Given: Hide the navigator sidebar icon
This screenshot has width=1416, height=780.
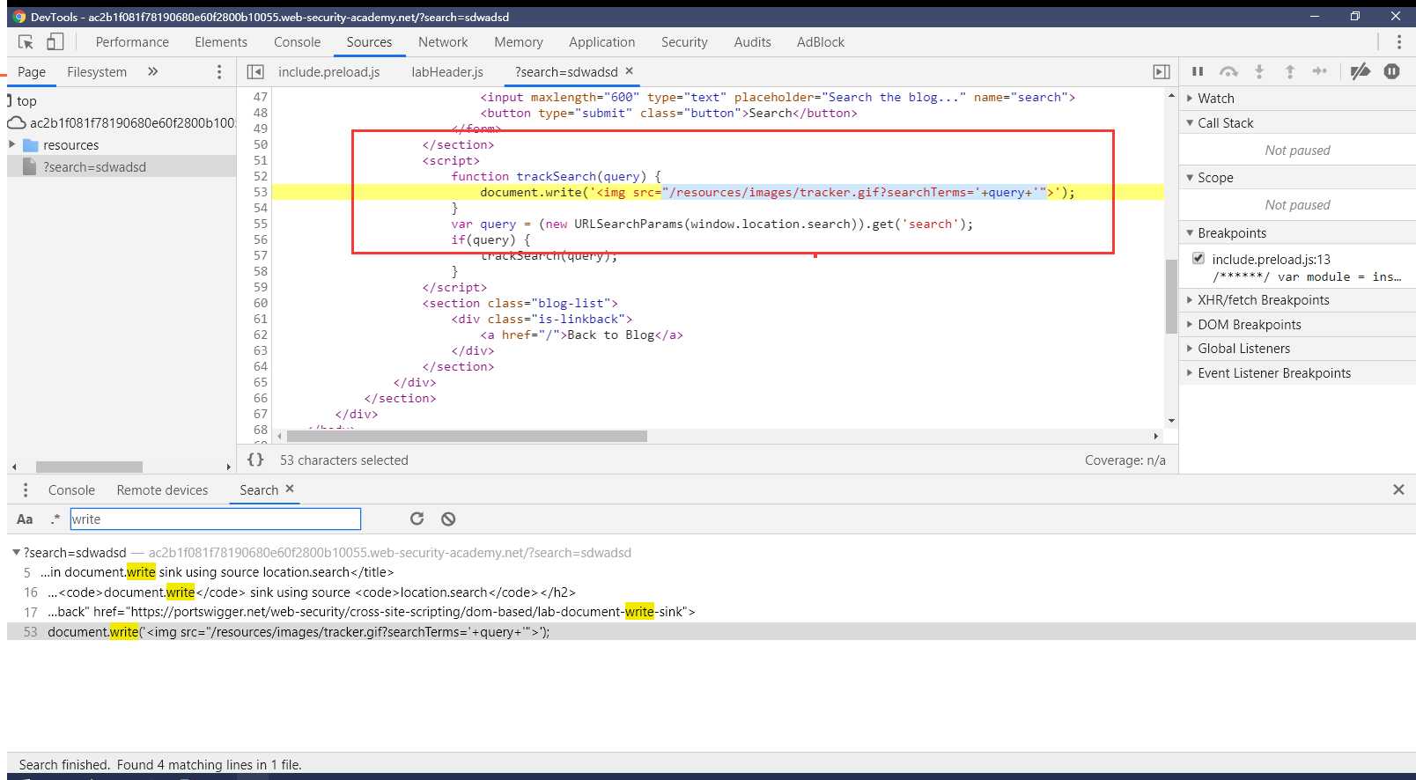Looking at the screenshot, I should [x=255, y=72].
